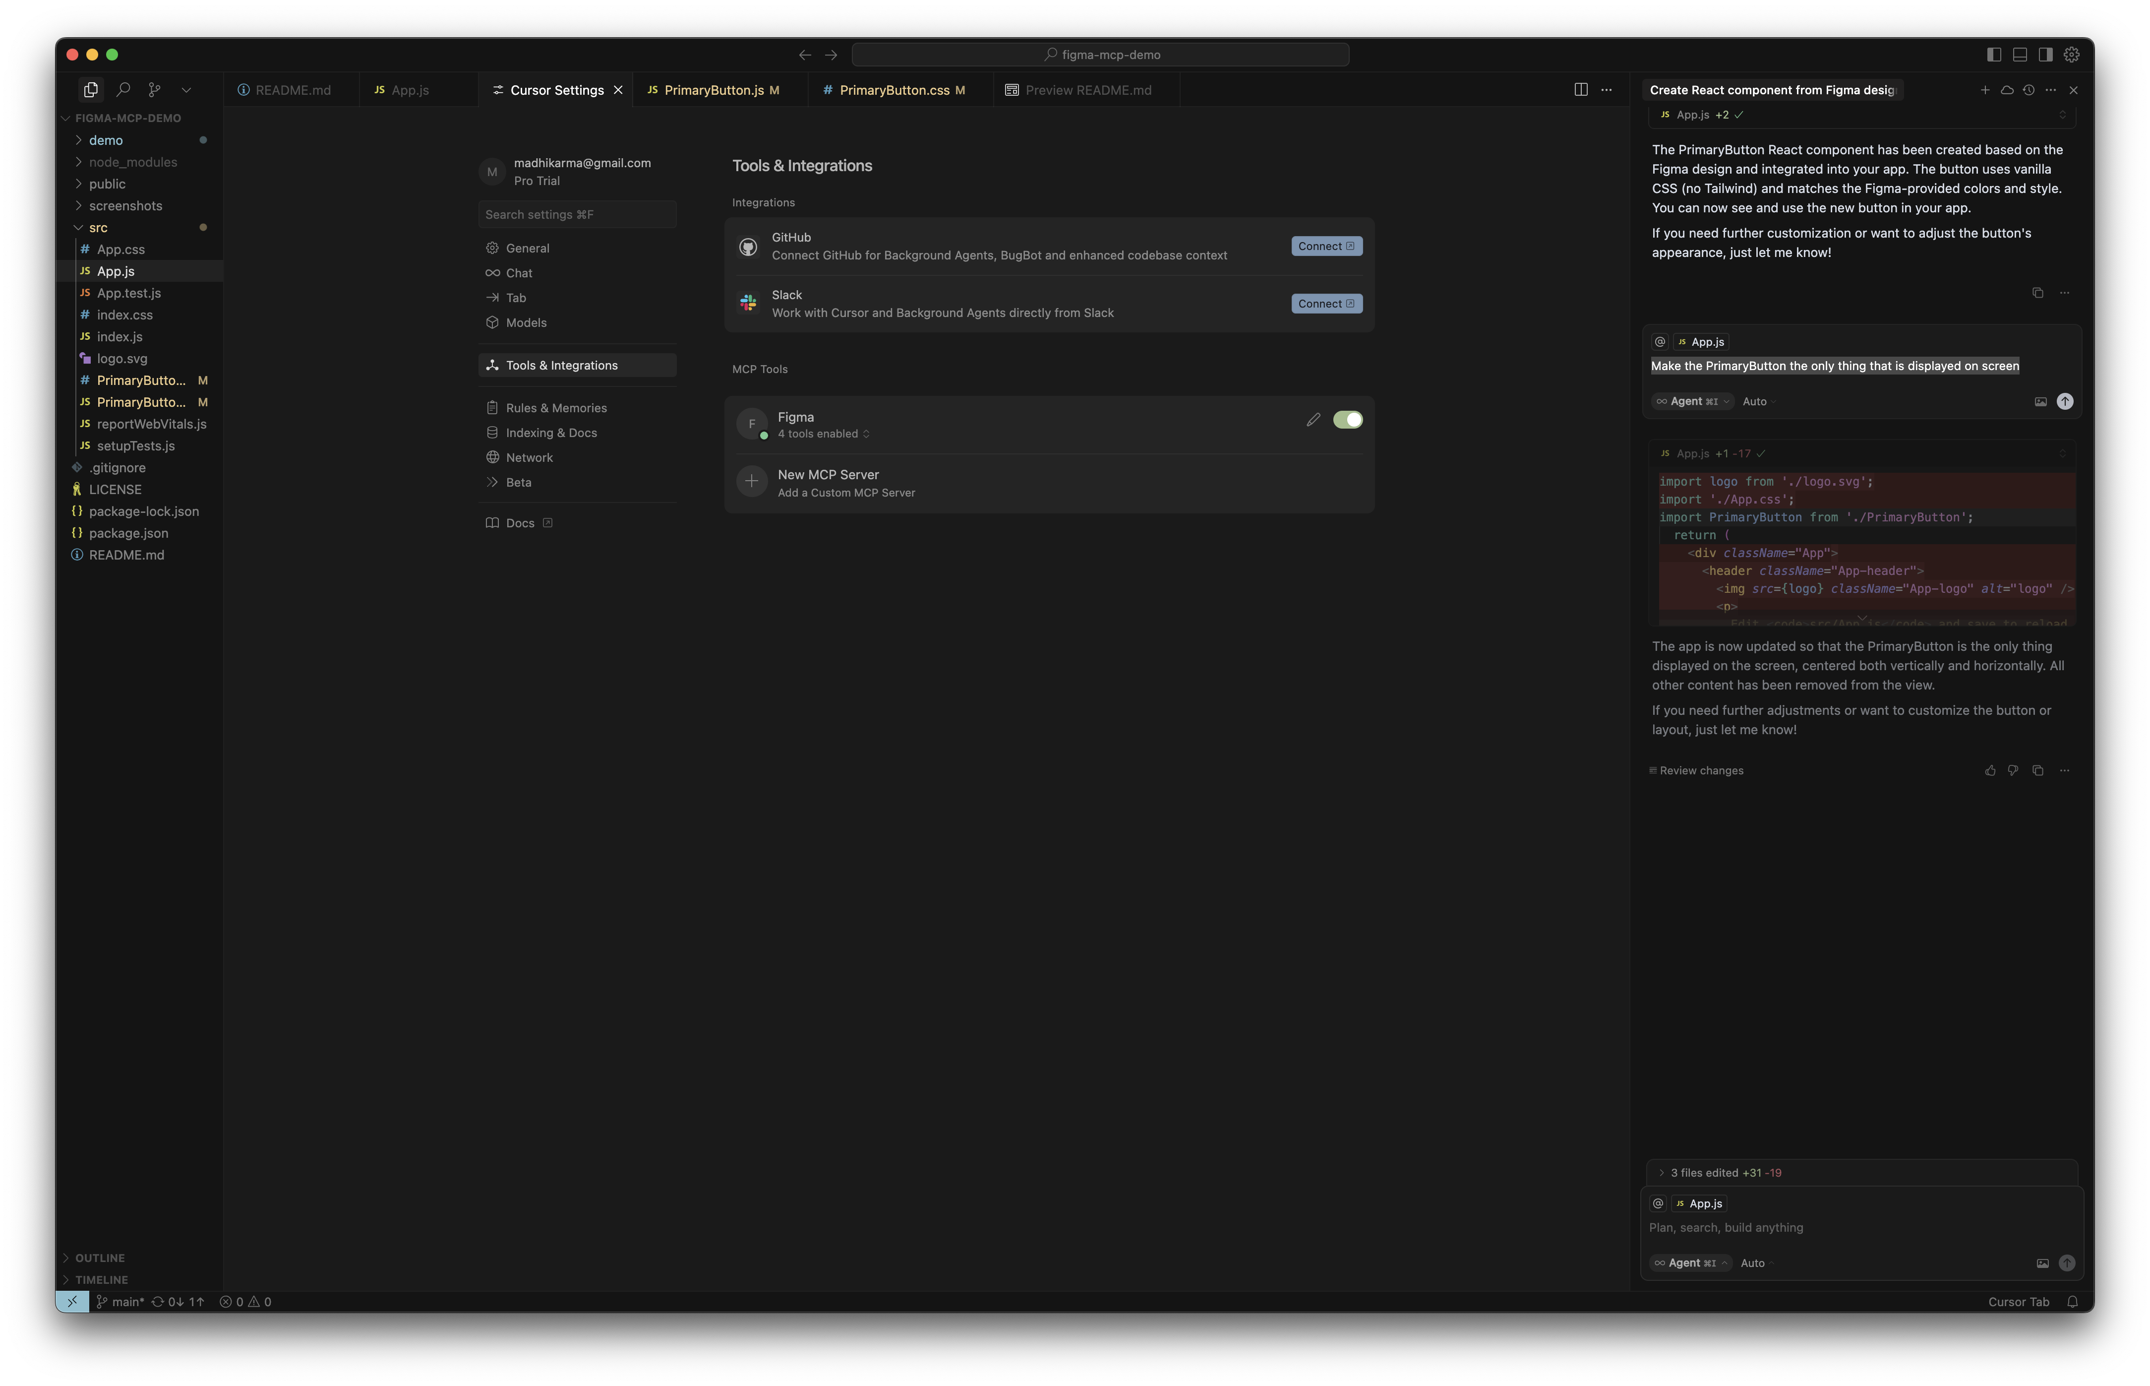Open the Search icon in the activity bar
2150x1386 pixels.
click(x=123, y=89)
